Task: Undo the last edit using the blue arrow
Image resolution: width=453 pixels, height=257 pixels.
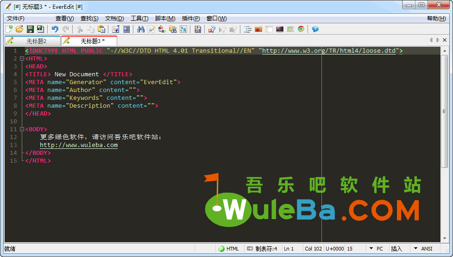Action: (x=55, y=29)
